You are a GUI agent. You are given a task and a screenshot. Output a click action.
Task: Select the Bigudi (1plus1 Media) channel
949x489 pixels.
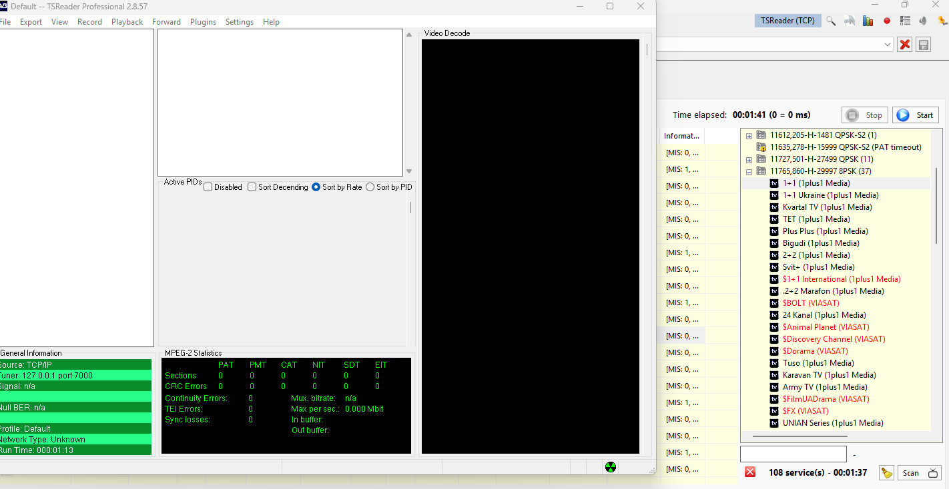pyautogui.click(x=821, y=243)
